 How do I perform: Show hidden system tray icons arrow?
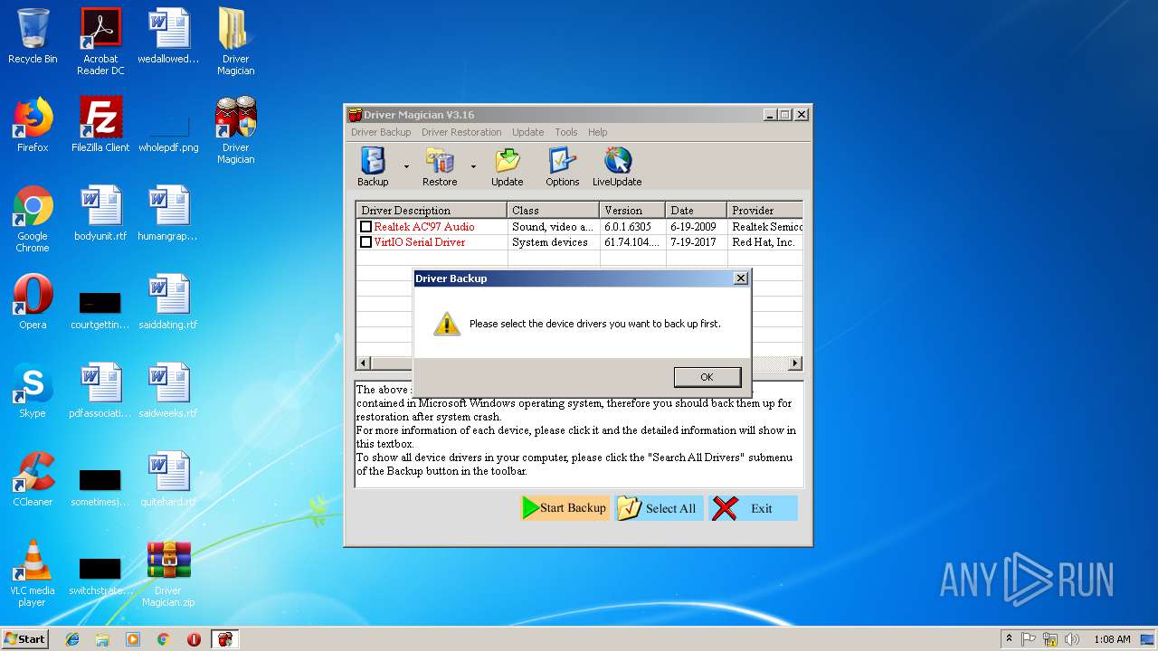(x=1009, y=639)
